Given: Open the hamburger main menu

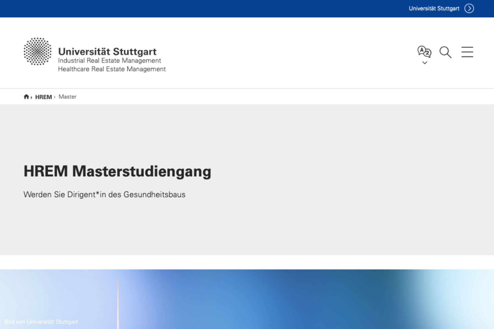Looking at the screenshot, I should pos(467,52).
